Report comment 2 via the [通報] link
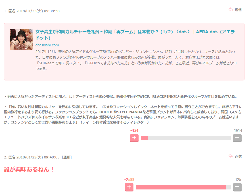 click(67, 157)
